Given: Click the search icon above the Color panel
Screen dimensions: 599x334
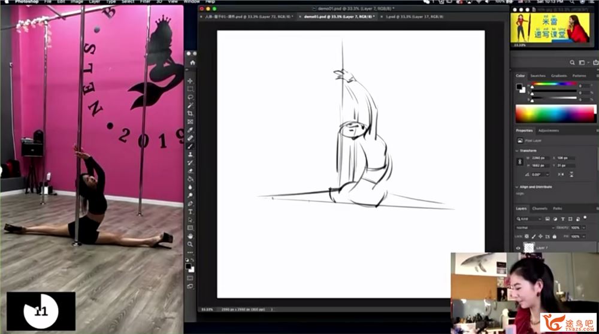Looking at the screenshot, I should pyautogui.click(x=573, y=63).
